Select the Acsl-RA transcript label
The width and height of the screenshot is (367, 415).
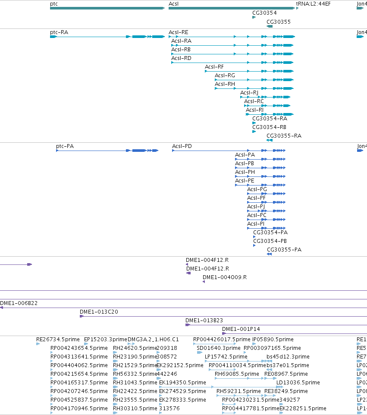(x=181, y=41)
